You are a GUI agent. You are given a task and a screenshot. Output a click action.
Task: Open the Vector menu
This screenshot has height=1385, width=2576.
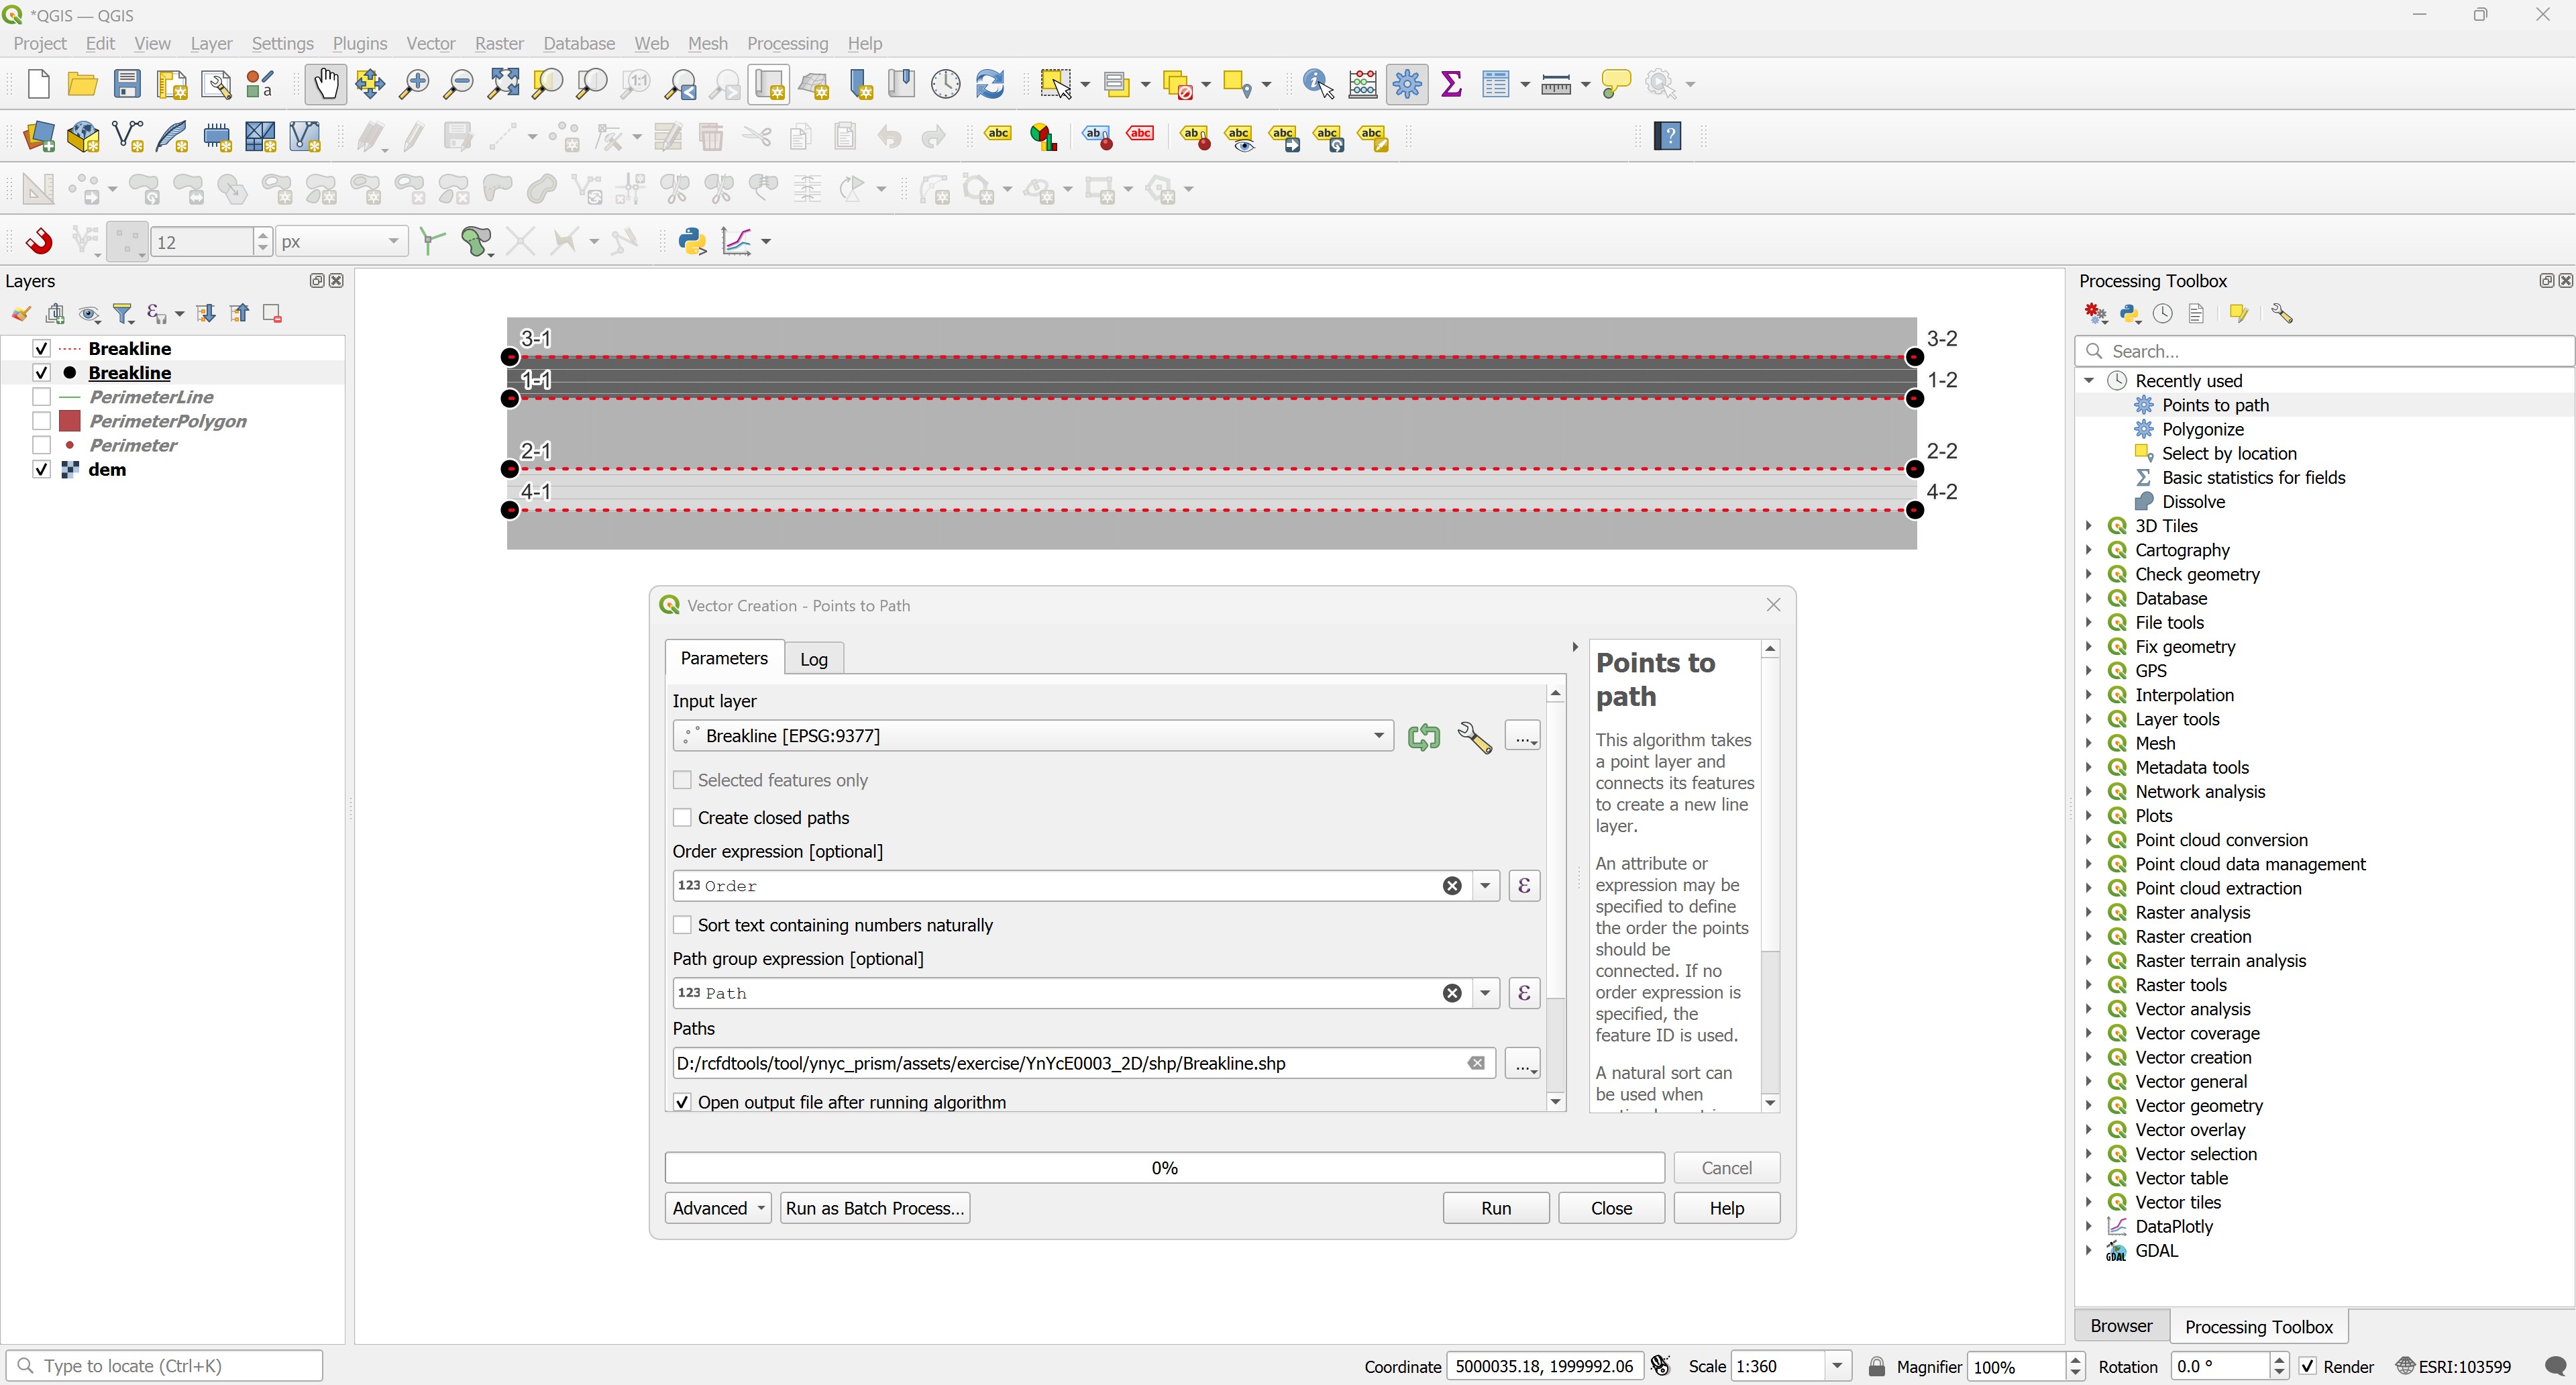[430, 43]
